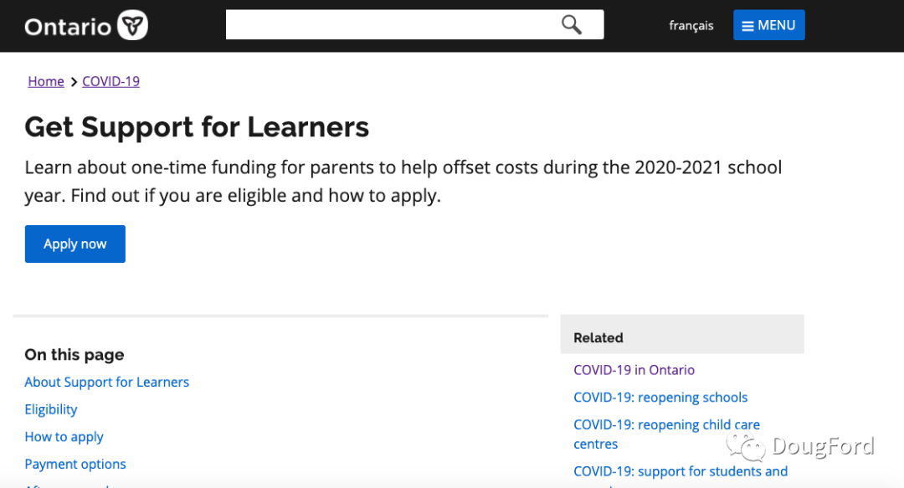The height and width of the screenshot is (488, 904).
Task: Click the hamburger icon beside MENU
Action: click(747, 26)
